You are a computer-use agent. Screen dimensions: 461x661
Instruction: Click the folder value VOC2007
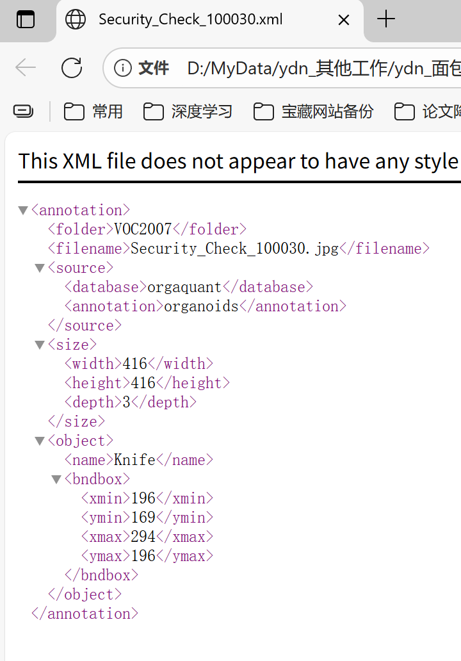(143, 229)
